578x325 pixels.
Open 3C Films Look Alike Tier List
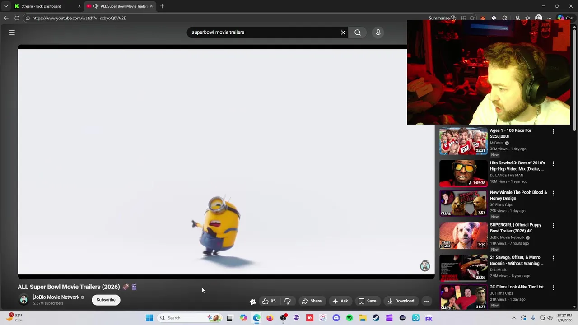(x=517, y=287)
